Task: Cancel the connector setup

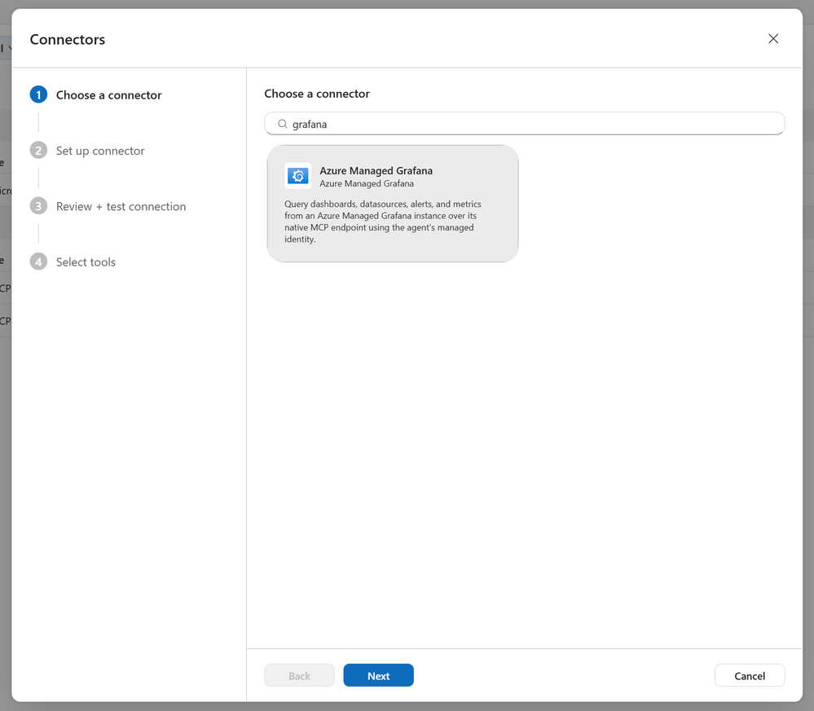Action: click(750, 675)
